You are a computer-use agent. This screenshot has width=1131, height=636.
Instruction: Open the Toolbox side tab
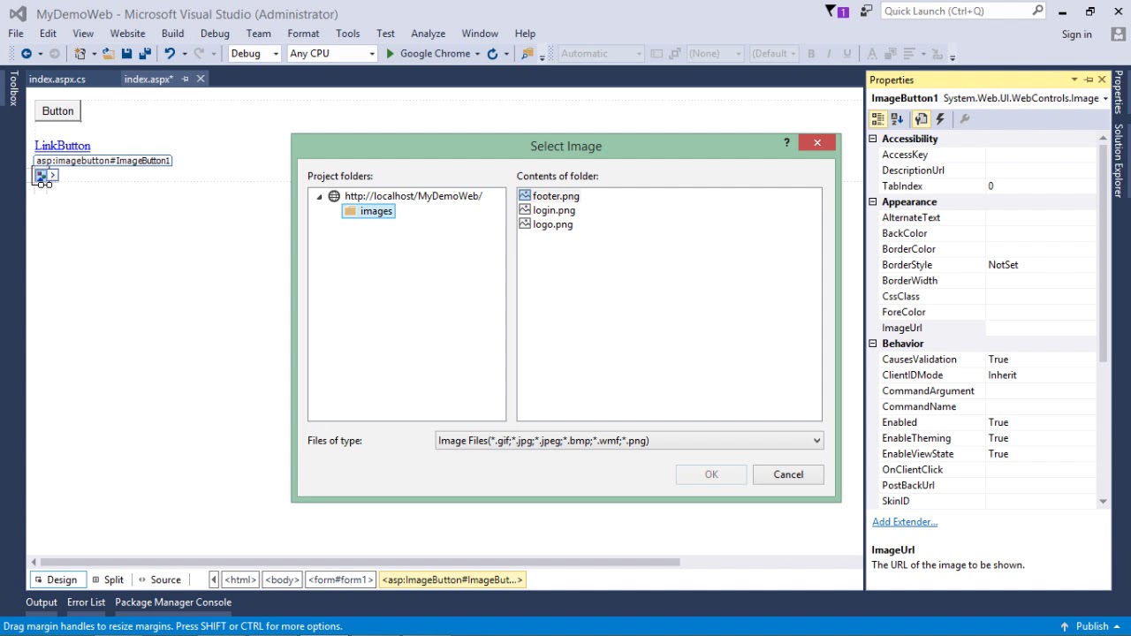tap(13, 88)
